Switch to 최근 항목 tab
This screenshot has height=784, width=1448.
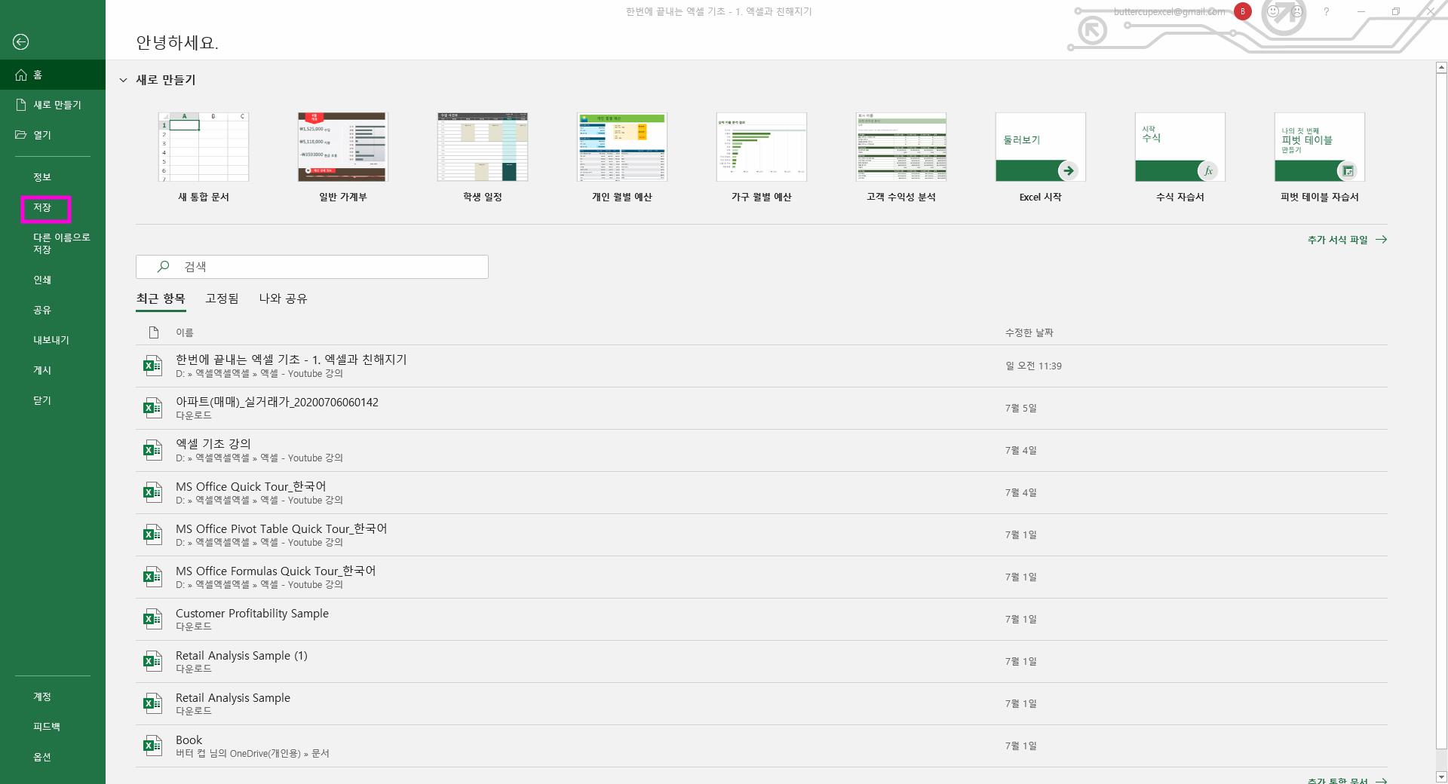(x=161, y=299)
